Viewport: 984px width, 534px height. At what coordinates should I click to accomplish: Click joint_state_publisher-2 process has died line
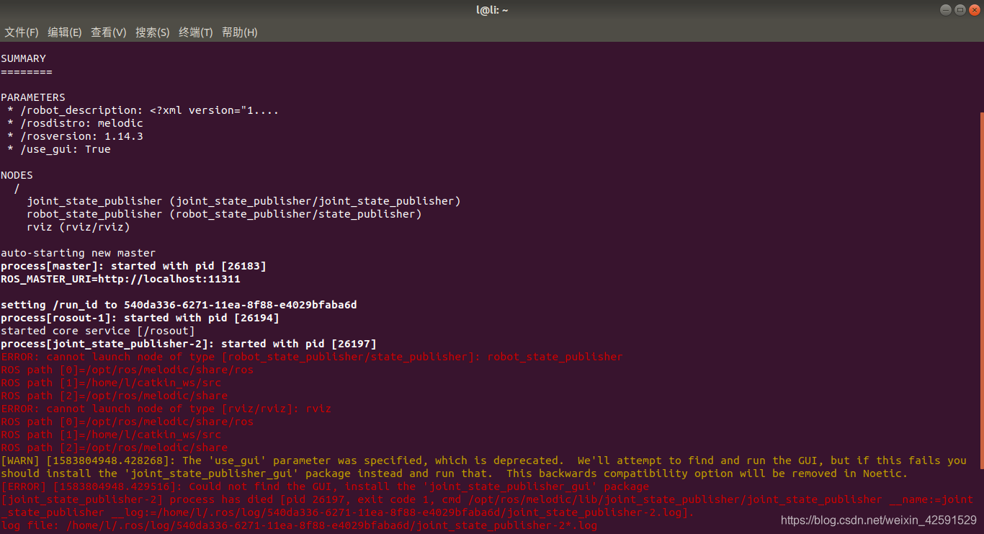click(487, 506)
